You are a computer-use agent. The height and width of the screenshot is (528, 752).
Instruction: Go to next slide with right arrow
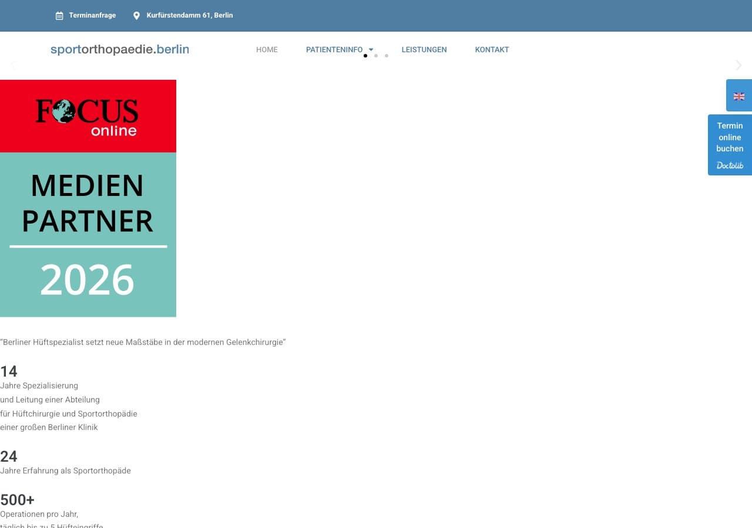tap(738, 65)
